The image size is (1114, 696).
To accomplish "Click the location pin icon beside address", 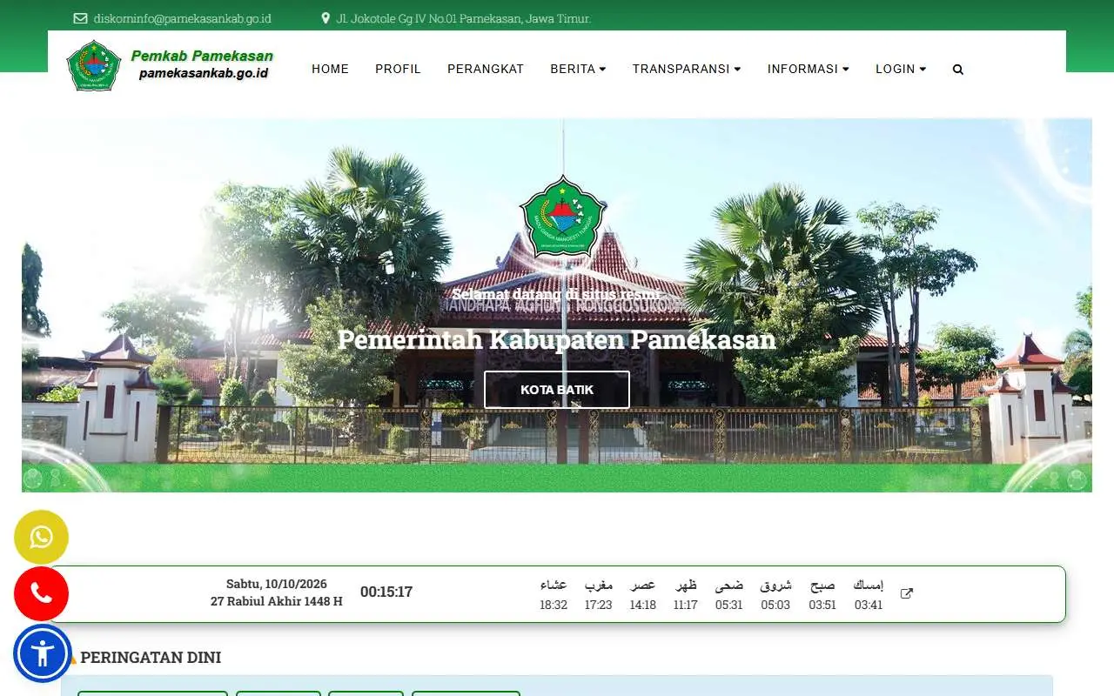I will click(x=325, y=18).
